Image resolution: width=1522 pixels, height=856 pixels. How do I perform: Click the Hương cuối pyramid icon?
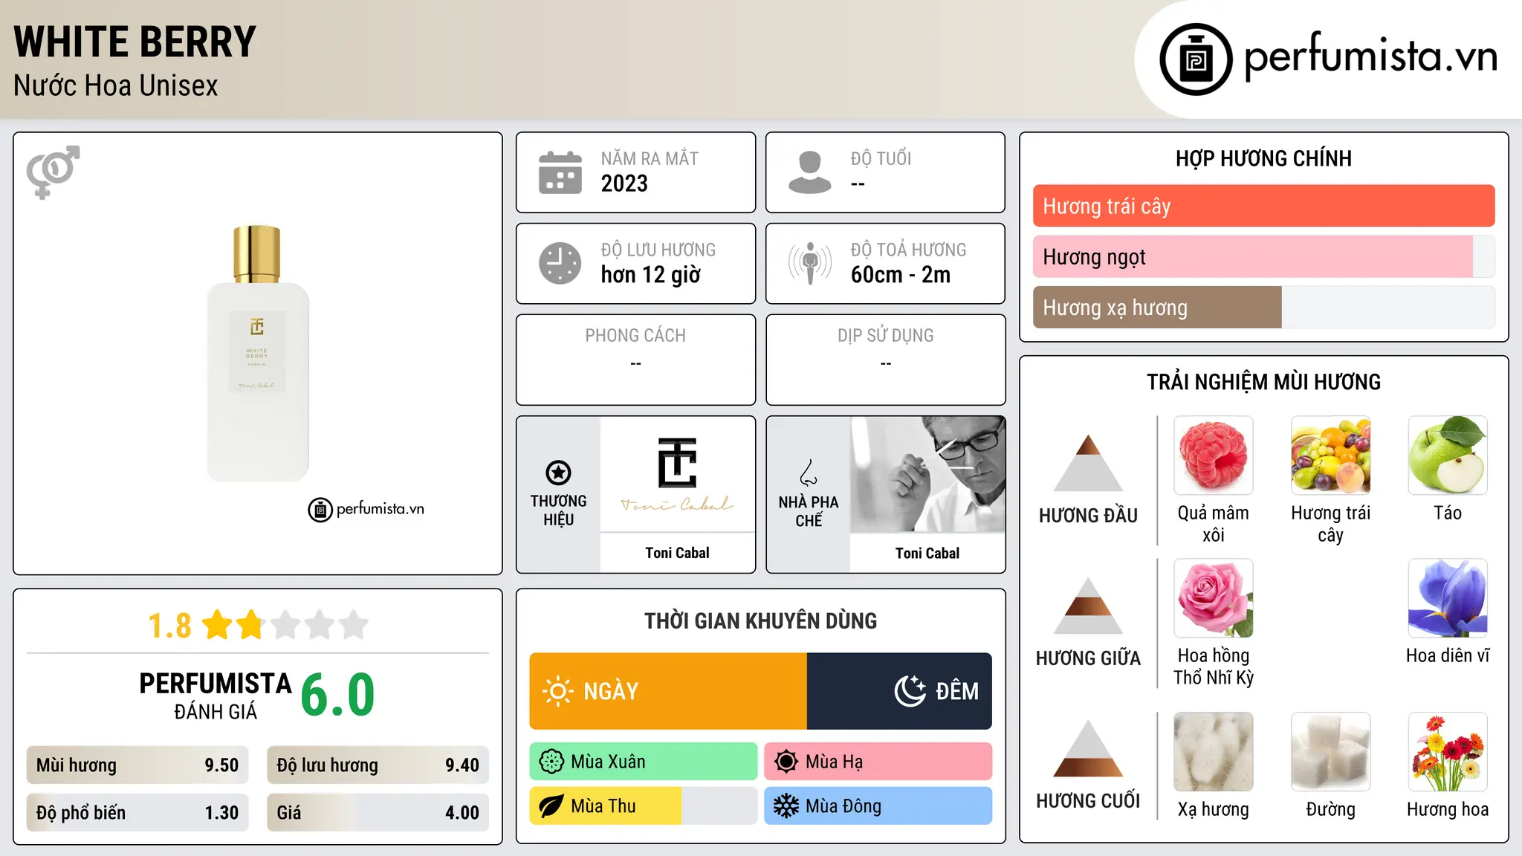(1089, 748)
